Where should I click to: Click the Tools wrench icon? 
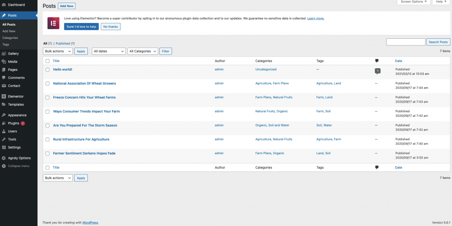[x=4, y=139]
